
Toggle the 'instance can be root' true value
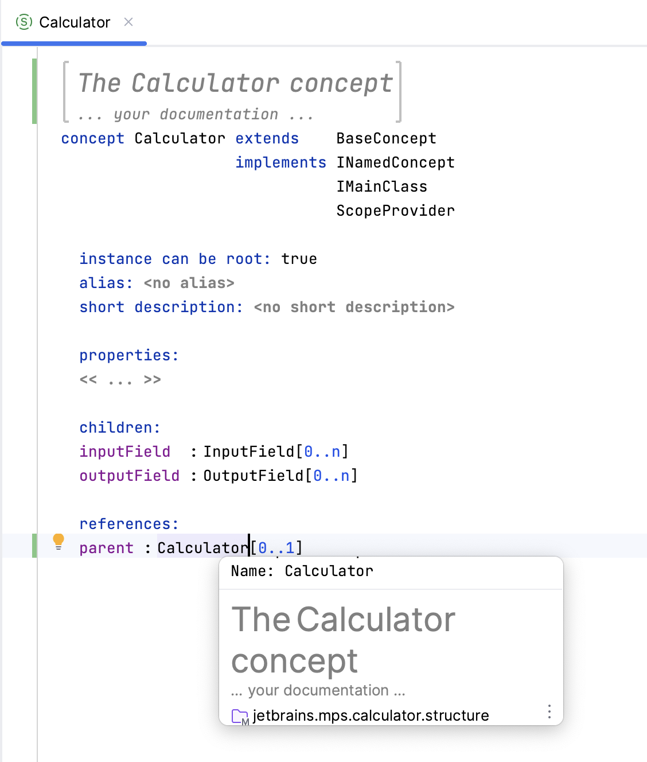tap(299, 259)
